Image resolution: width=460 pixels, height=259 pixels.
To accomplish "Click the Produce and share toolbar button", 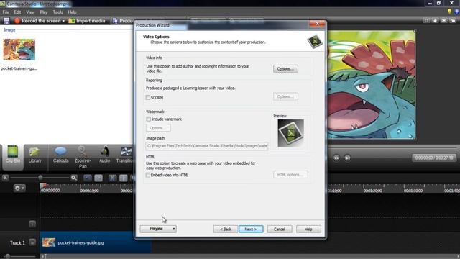I will [x=123, y=21].
